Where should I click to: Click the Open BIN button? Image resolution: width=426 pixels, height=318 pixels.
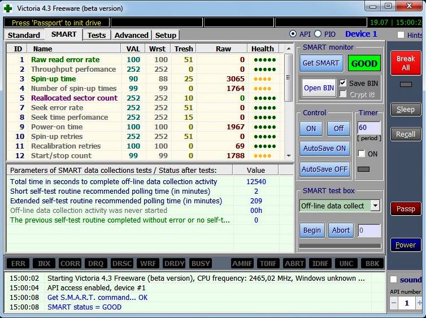point(319,88)
